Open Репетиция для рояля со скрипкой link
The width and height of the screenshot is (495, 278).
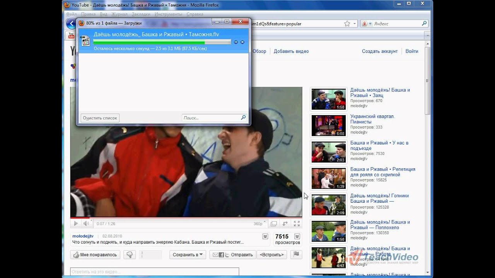(383, 172)
